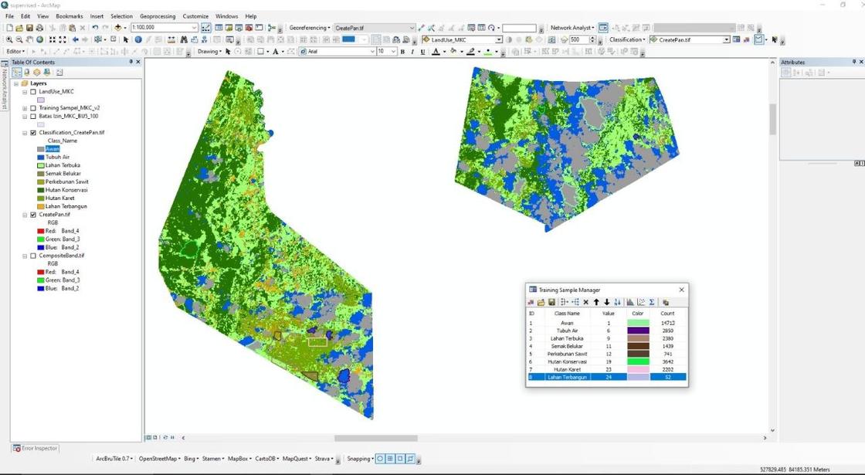Open Classification layer CreatePan.tif dropdown
The height and width of the screenshot is (475, 865).
coord(726,39)
